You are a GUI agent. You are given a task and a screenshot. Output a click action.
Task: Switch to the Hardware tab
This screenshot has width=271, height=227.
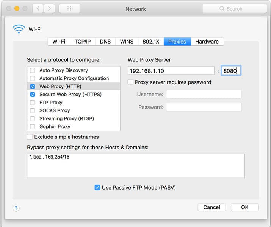207,42
